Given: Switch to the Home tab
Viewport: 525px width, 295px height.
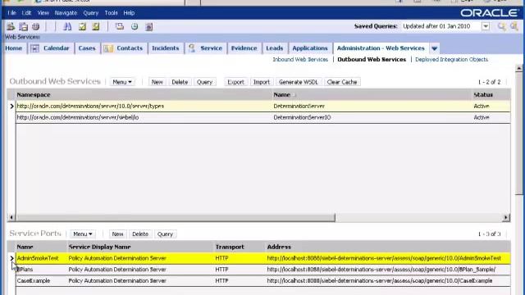Looking at the screenshot, I should click(14, 48).
